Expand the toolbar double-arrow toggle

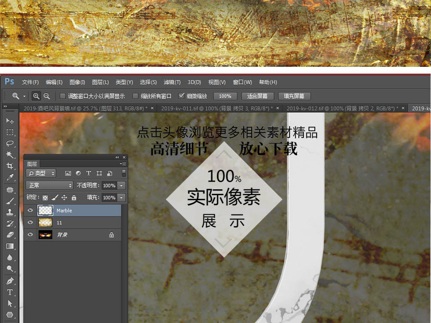pyautogui.click(x=5, y=106)
